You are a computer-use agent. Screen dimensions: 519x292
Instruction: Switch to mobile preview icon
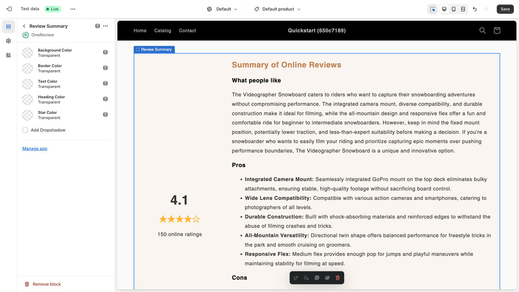click(x=453, y=9)
